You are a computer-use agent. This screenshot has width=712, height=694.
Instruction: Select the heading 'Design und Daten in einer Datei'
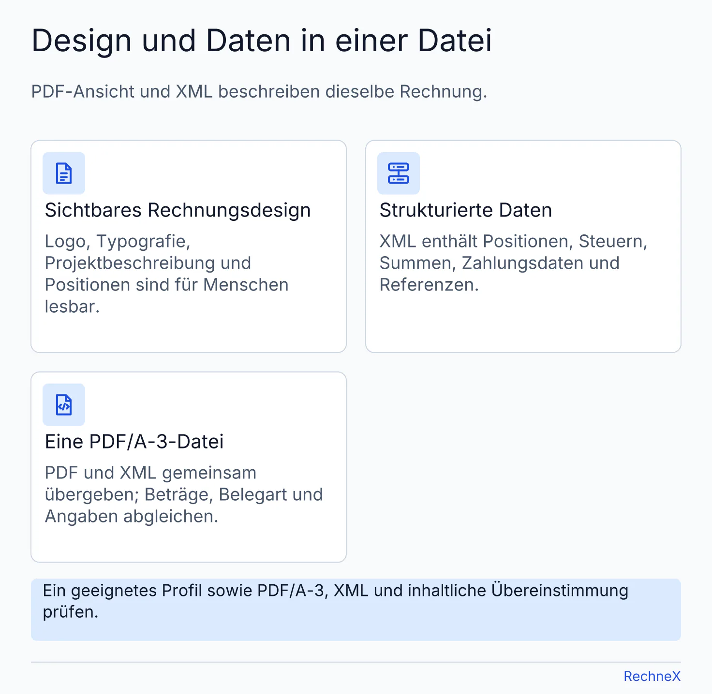pyautogui.click(x=262, y=41)
